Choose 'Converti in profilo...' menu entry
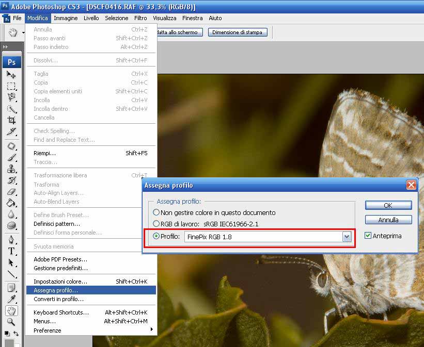The image size is (424, 347). click(x=91, y=299)
